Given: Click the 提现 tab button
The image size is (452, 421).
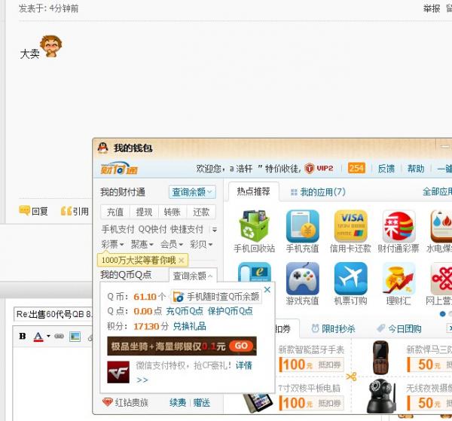Looking at the screenshot, I should click(144, 212).
